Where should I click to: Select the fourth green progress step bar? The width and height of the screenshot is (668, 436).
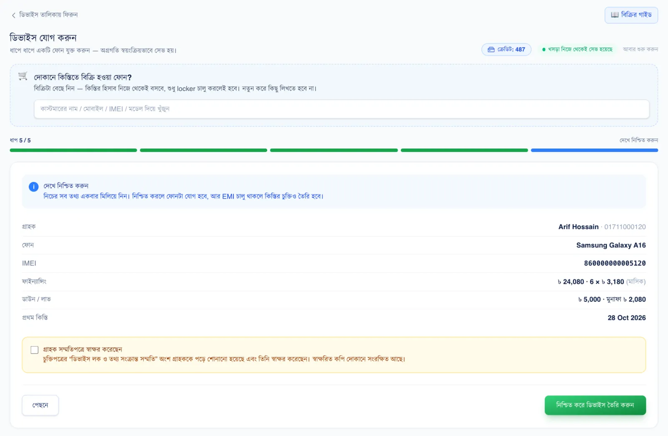click(x=464, y=150)
